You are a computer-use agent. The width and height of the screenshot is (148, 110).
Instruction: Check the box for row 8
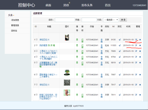tap(37, 95)
